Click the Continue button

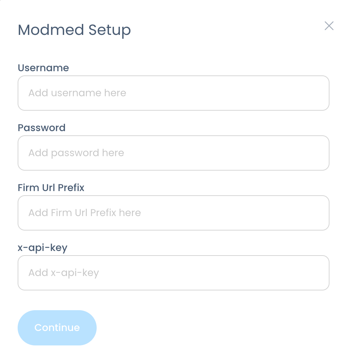(x=57, y=327)
